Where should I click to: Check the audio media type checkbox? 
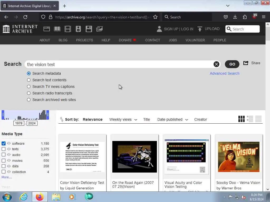pos(3,155)
